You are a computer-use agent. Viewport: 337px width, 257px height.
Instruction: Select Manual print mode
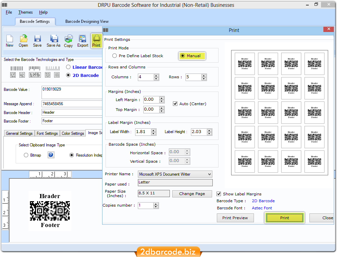pyautogui.click(x=183, y=56)
